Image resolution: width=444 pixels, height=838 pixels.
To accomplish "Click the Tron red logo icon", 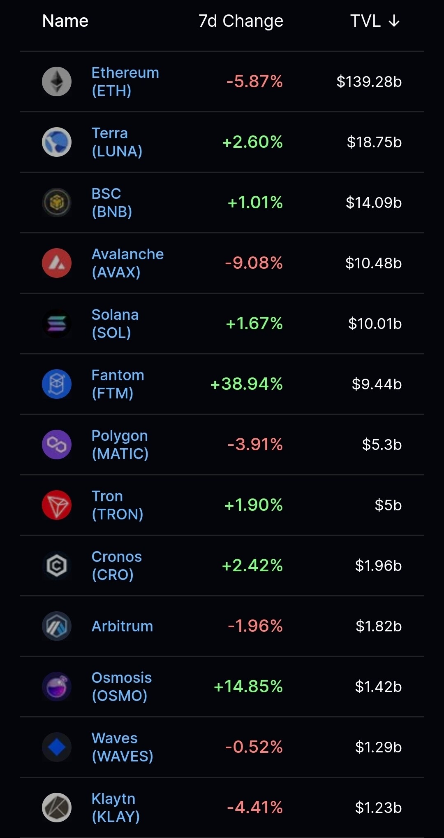I will pos(57,505).
